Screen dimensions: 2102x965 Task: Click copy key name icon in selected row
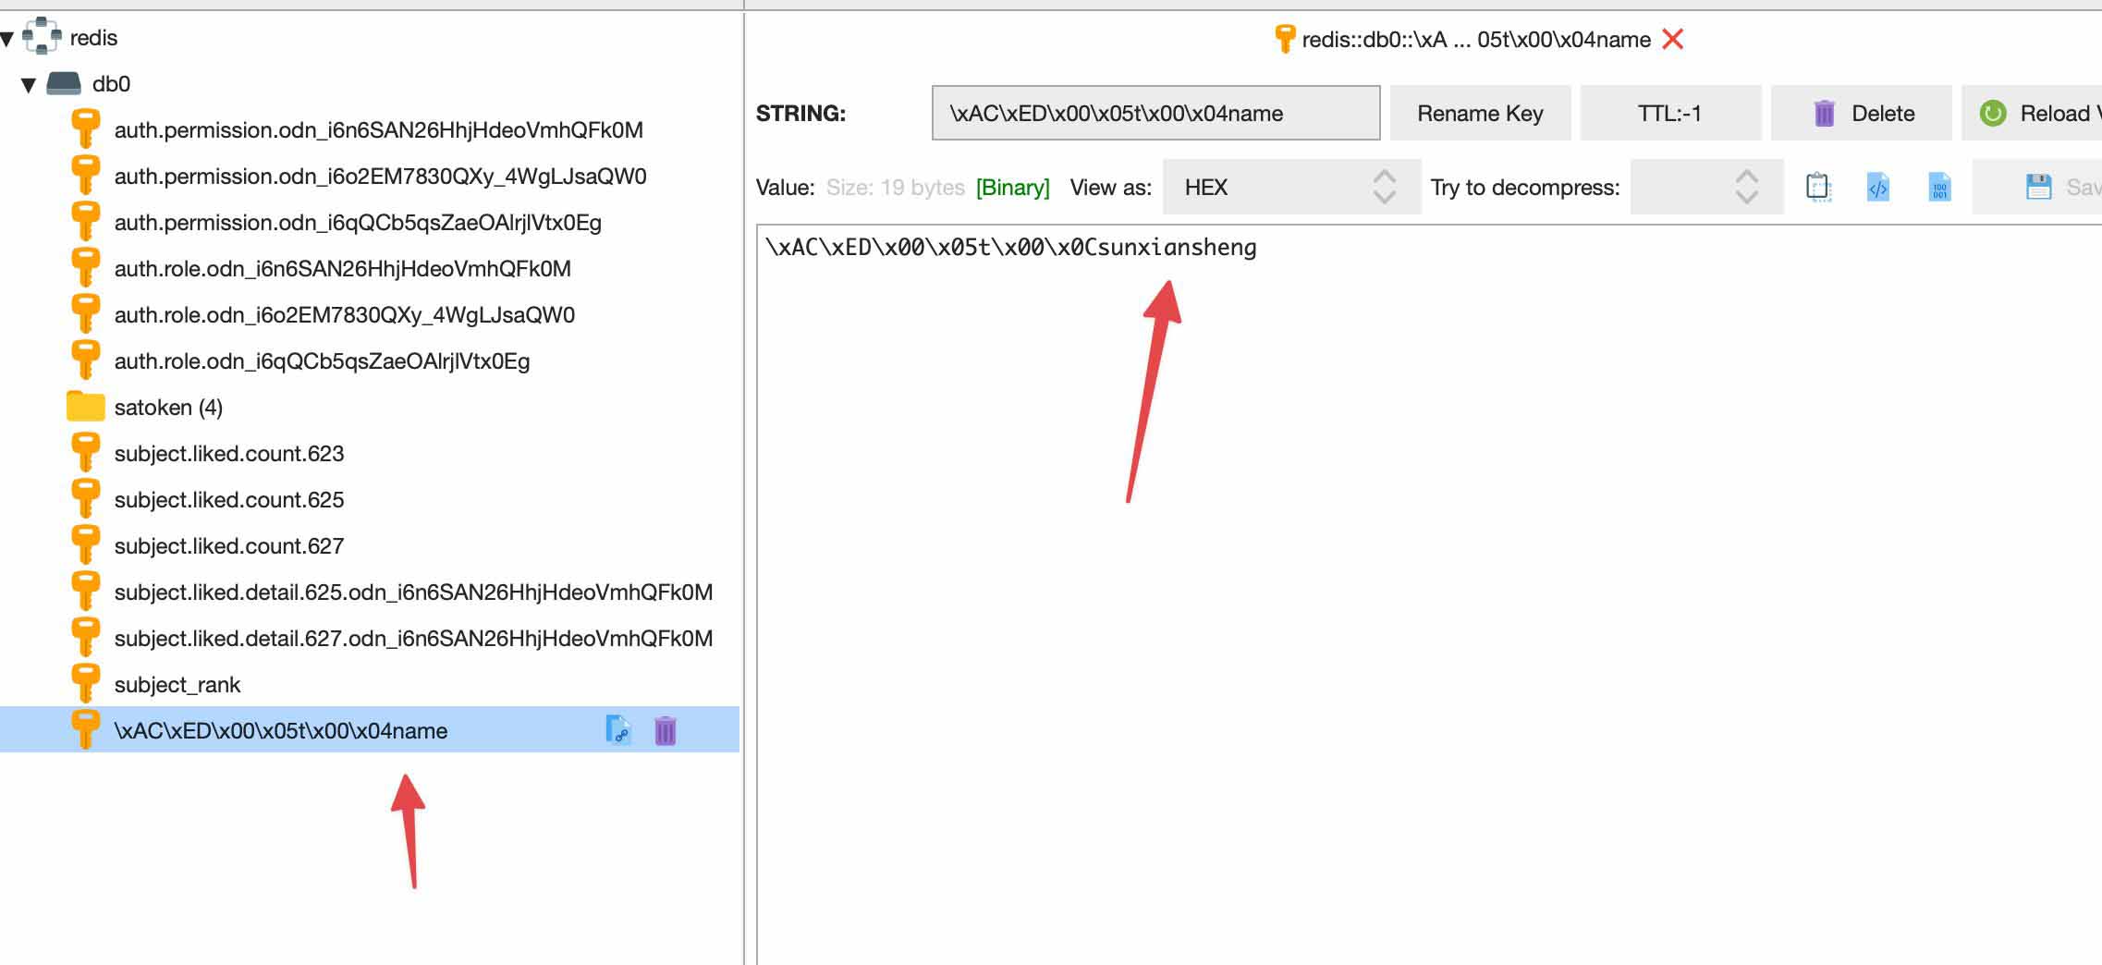[617, 730]
